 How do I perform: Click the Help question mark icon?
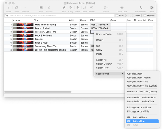coord(151,8)
